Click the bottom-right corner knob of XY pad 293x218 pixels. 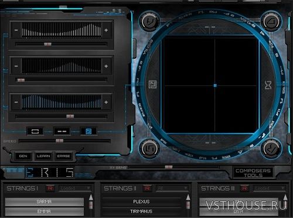coord(271,149)
